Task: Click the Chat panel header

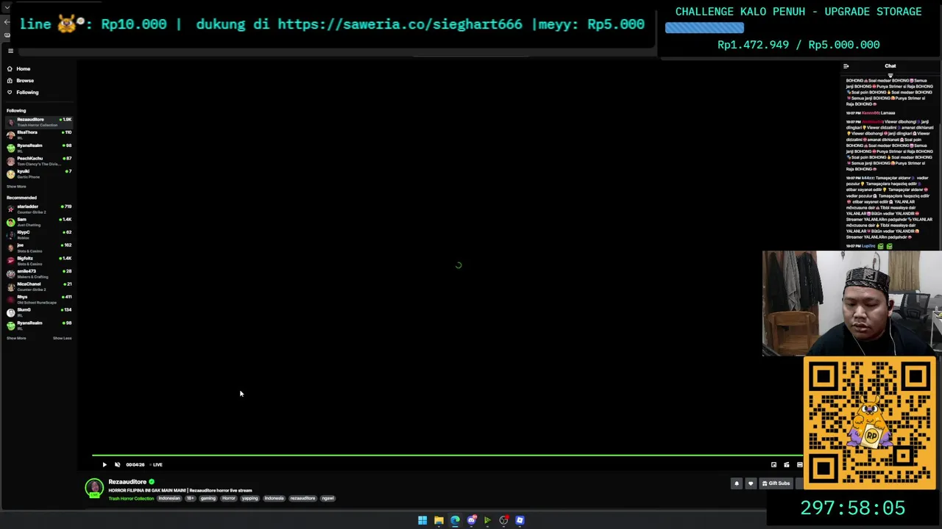Action: point(890,66)
